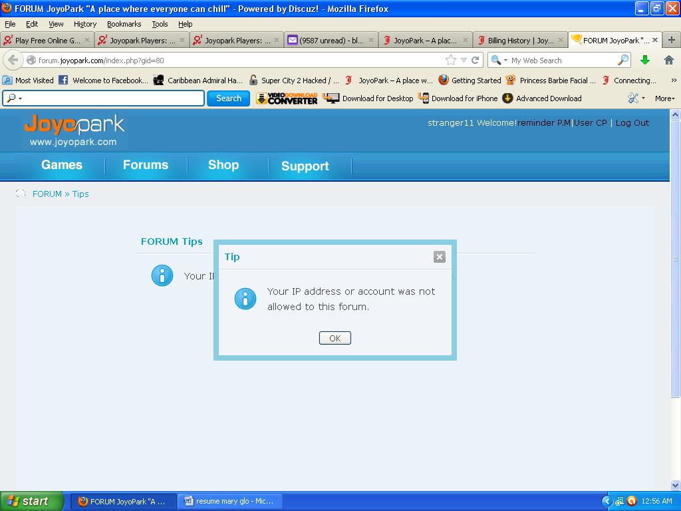Click in the toolbar search input field
Screen dimensions: 681x511
point(110,98)
